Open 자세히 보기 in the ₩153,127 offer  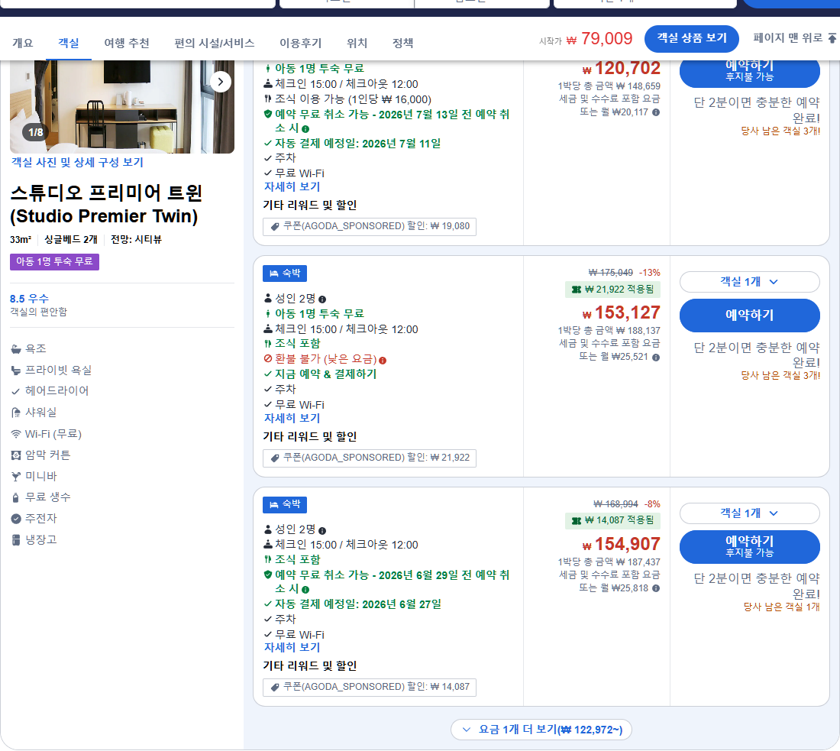pos(292,418)
